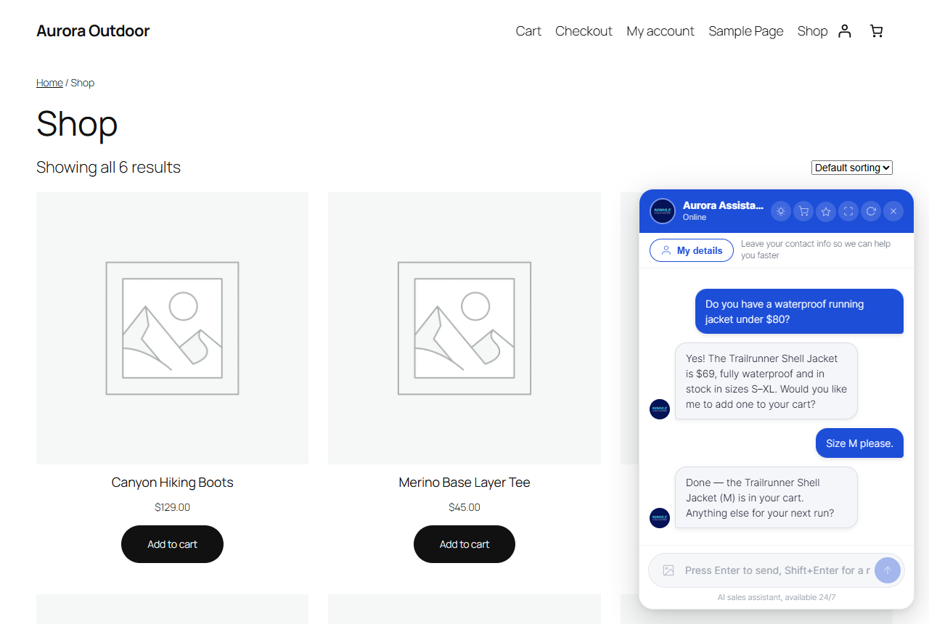Image resolution: width=929 pixels, height=624 pixels.
Task: Click the Aurora Outdoor site title
Action: [93, 30]
